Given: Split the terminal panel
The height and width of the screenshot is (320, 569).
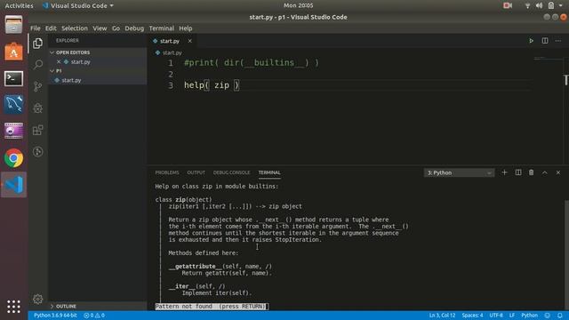Looking at the screenshot, I should pyautogui.click(x=518, y=172).
